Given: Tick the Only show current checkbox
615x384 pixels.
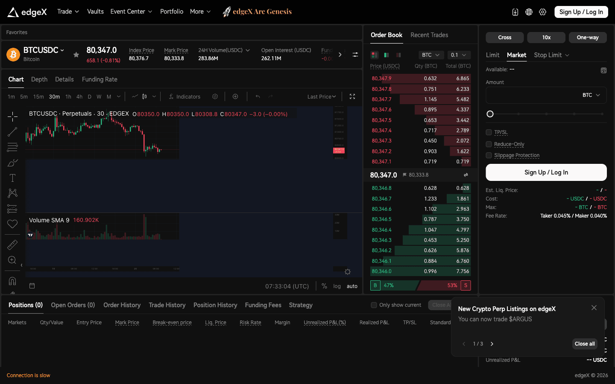Looking at the screenshot, I should (x=374, y=305).
